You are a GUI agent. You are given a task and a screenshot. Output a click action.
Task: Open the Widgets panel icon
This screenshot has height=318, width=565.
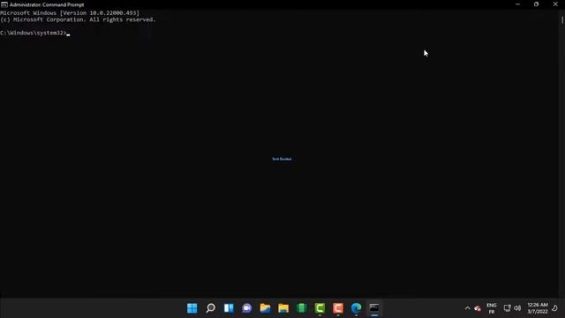pyautogui.click(x=229, y=308)
